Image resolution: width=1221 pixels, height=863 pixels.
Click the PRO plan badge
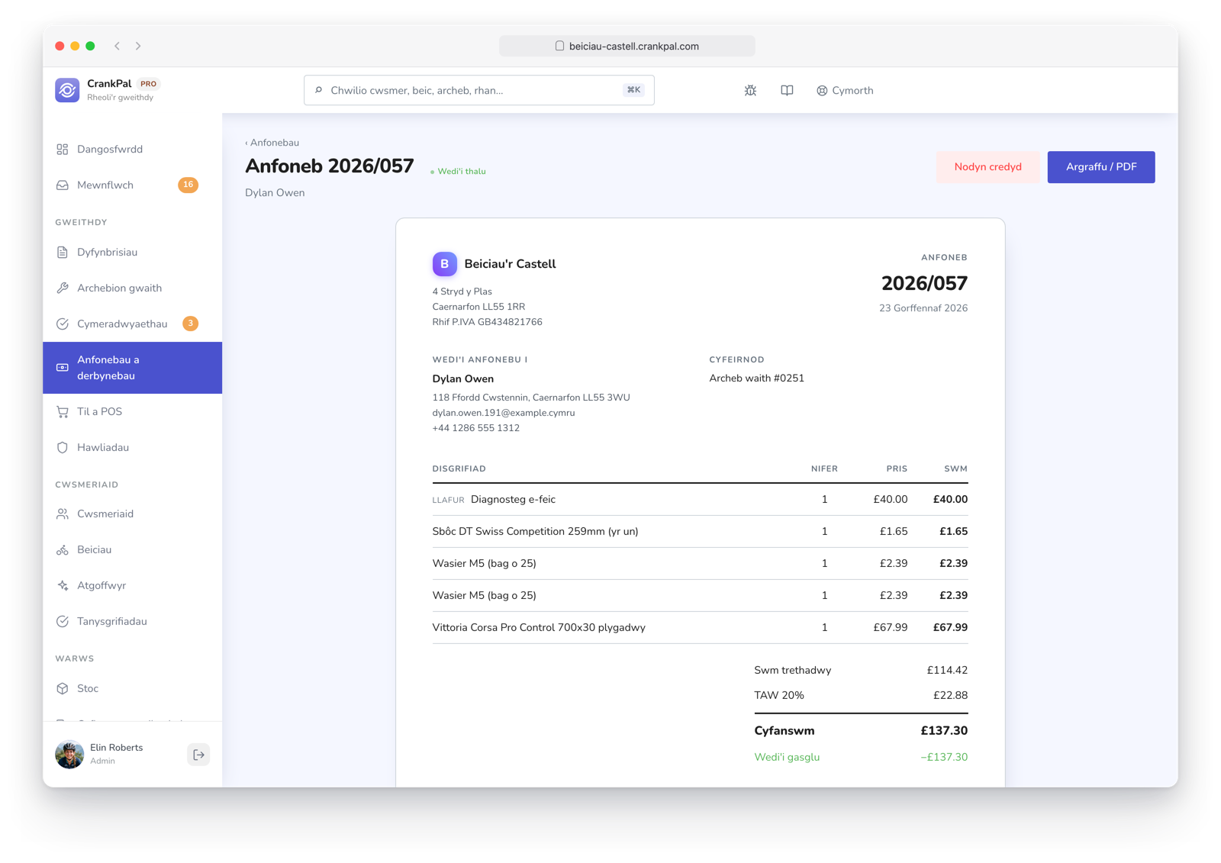click(x=149, y=84)
